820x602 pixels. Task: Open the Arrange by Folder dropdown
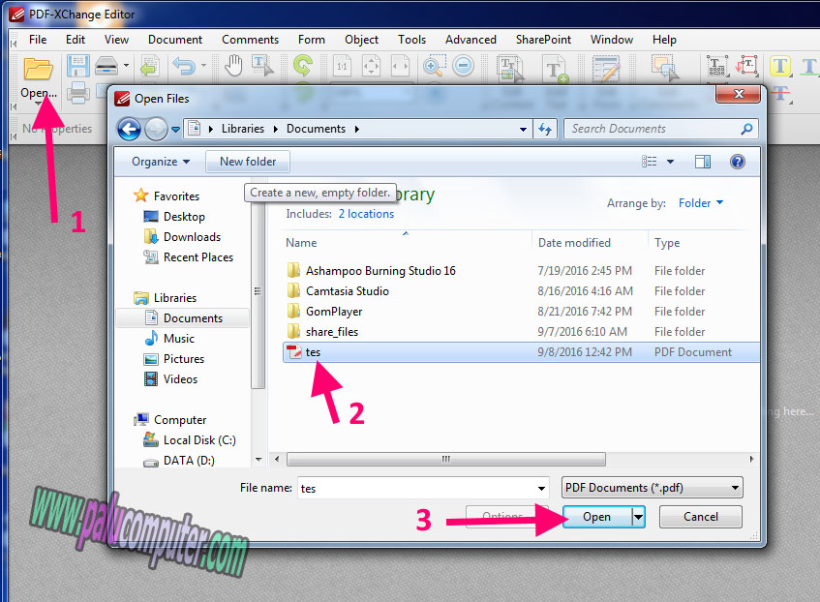(701, 203)
